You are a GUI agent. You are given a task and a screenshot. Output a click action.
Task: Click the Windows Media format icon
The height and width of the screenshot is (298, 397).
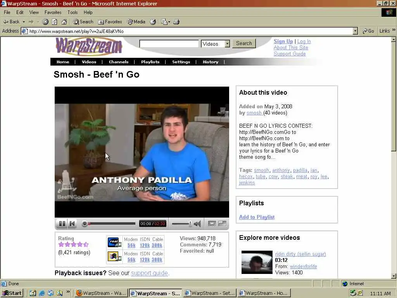pyautogui.click(x=114, y=256)
